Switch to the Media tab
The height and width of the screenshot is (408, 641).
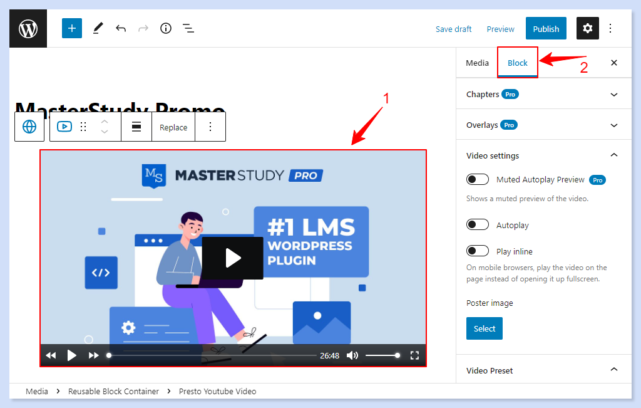pos(477,63)
